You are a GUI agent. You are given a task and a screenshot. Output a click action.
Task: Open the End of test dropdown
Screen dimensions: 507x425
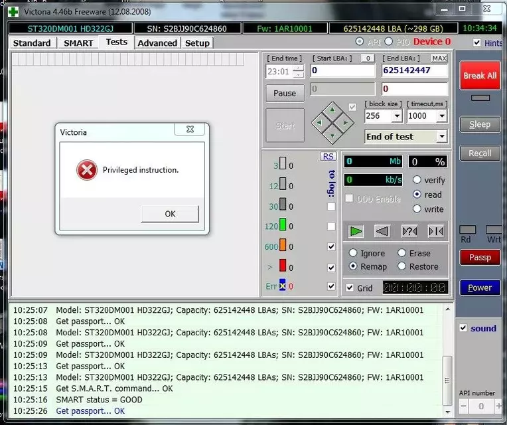click(442, 137)
